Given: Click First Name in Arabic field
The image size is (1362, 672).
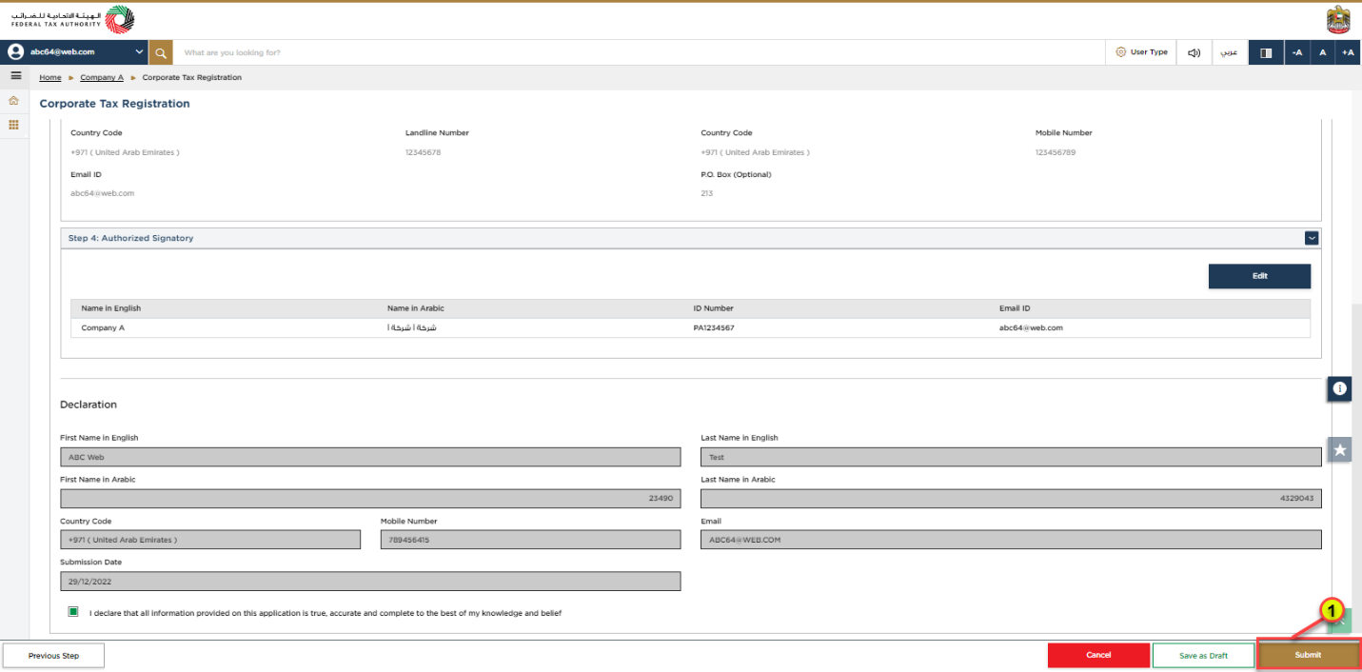Looking at the screenshot, I should [x=370, y=499].
